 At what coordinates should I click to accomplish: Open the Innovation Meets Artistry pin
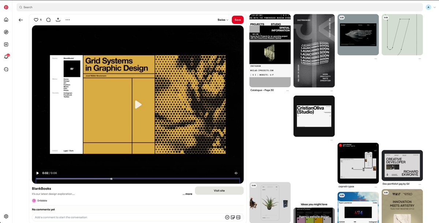(402, 206)
